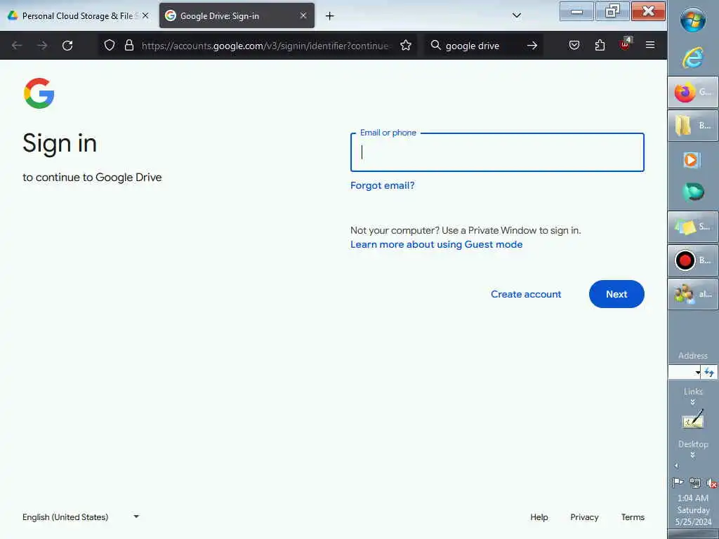Click the search magnifier icon

point(435,45)
